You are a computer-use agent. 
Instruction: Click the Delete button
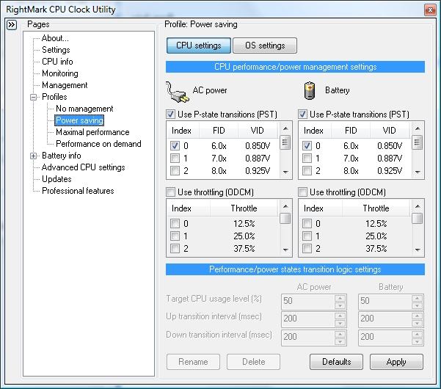[x=253, y=362]
